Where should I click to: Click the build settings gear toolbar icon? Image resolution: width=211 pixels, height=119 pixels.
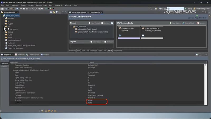6,9
